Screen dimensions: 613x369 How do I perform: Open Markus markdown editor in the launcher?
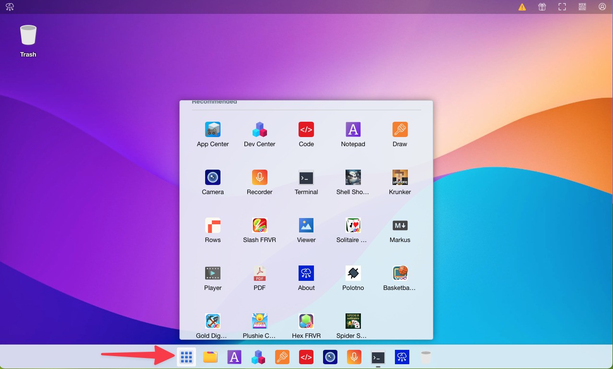tap(400, 226)
